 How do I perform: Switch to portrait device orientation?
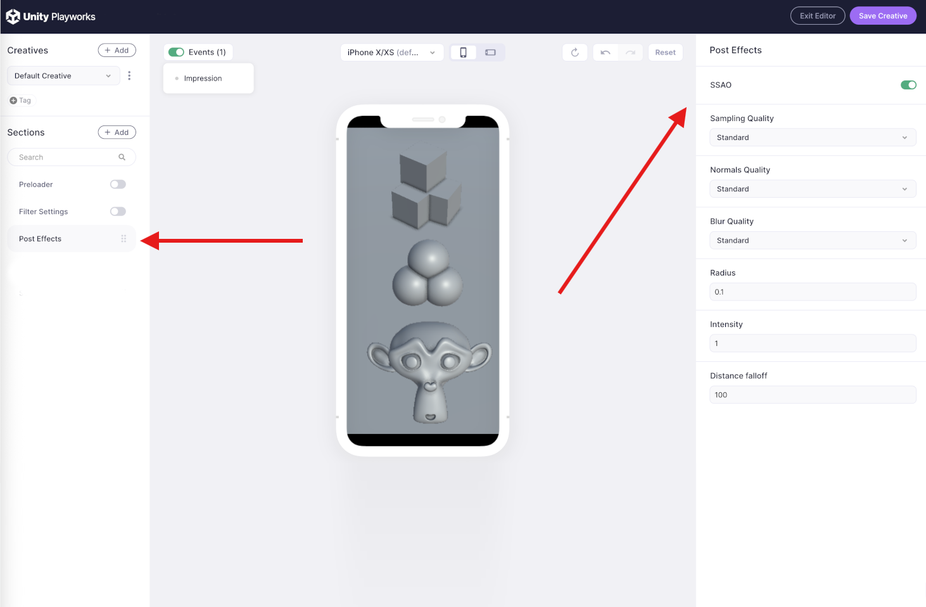(x=463, y=53)
